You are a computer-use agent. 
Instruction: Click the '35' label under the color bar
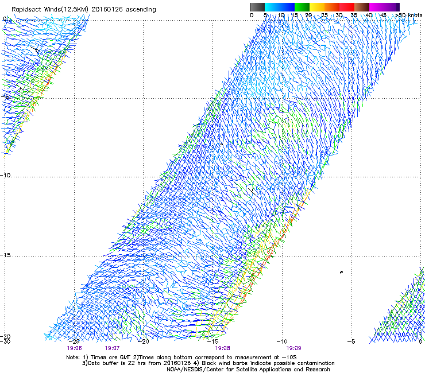click(354, 15)
